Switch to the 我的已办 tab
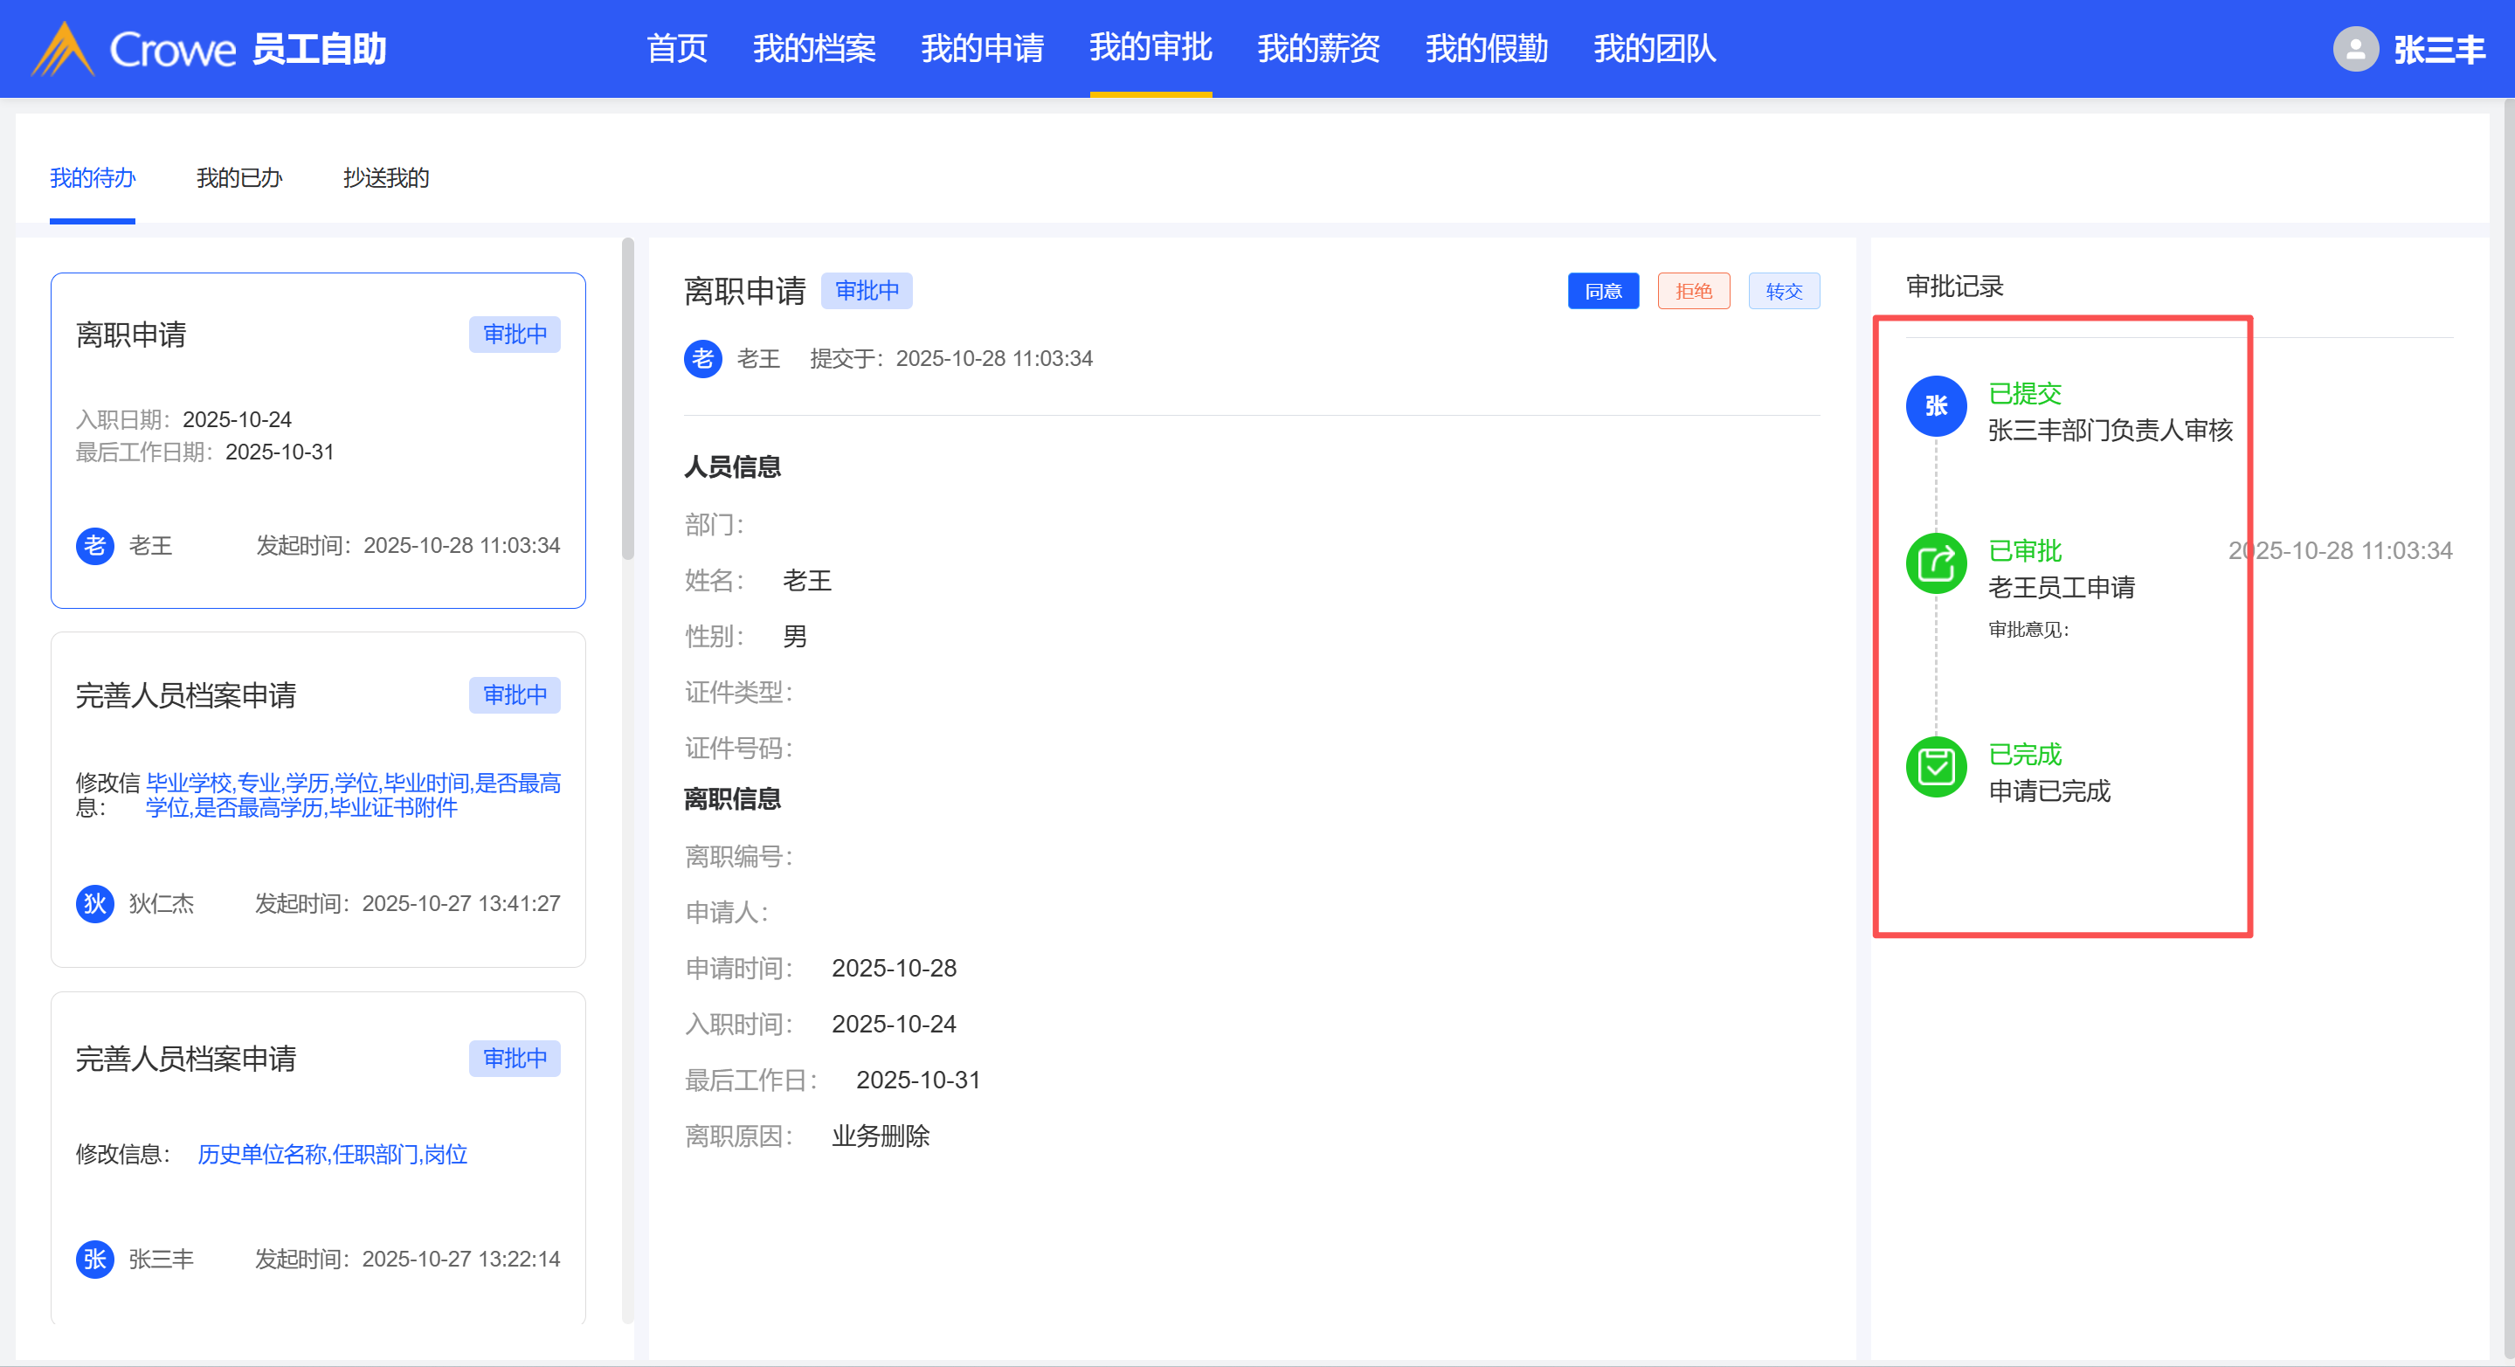 tap(239, 177)
